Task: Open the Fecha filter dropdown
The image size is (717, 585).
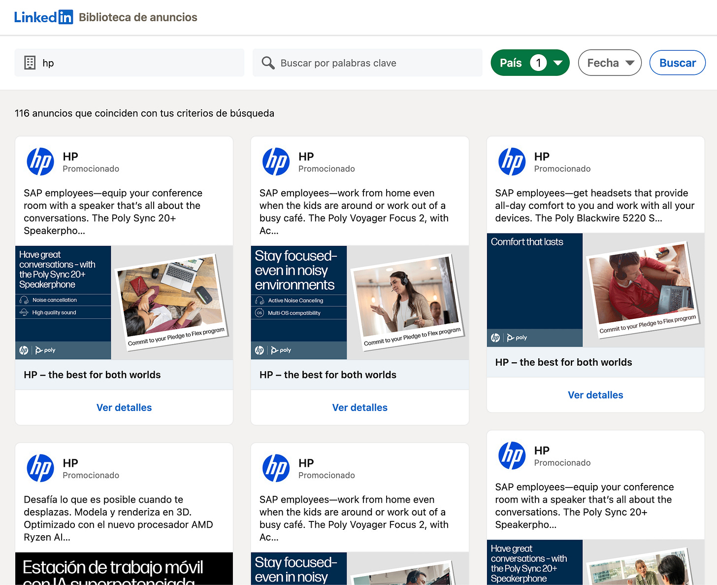Action: click(x=610, y=63)
